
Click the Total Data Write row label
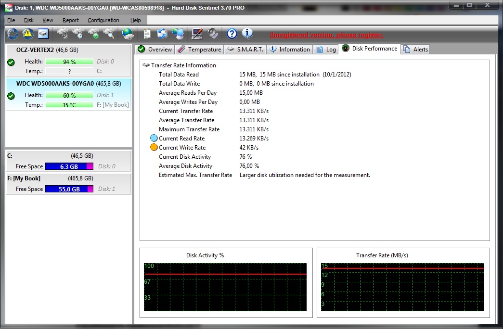pos(180,84)
